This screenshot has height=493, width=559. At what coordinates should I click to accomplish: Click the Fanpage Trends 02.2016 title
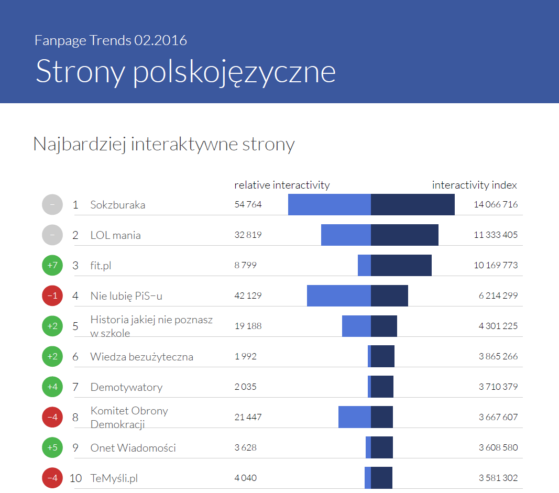111,40
